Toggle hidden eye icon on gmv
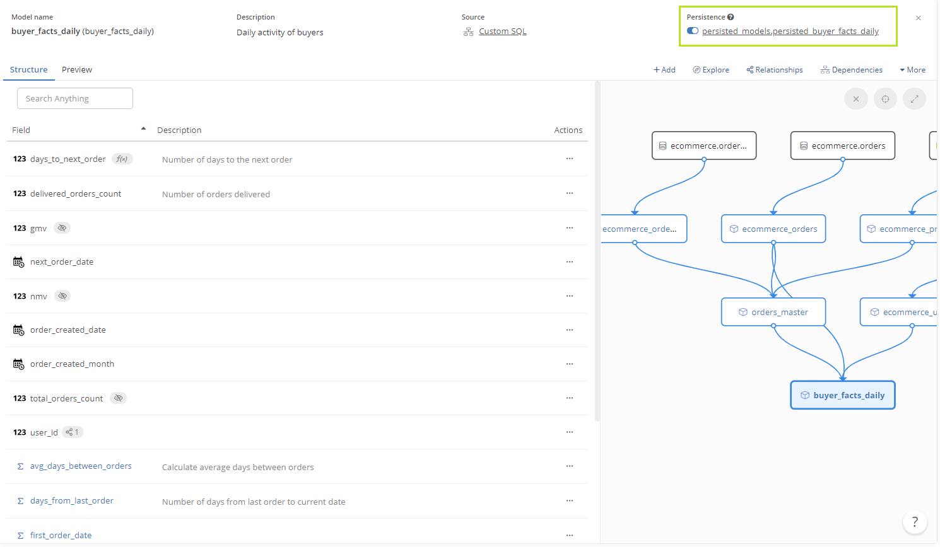The image size is (940, 547). (62, 227)
